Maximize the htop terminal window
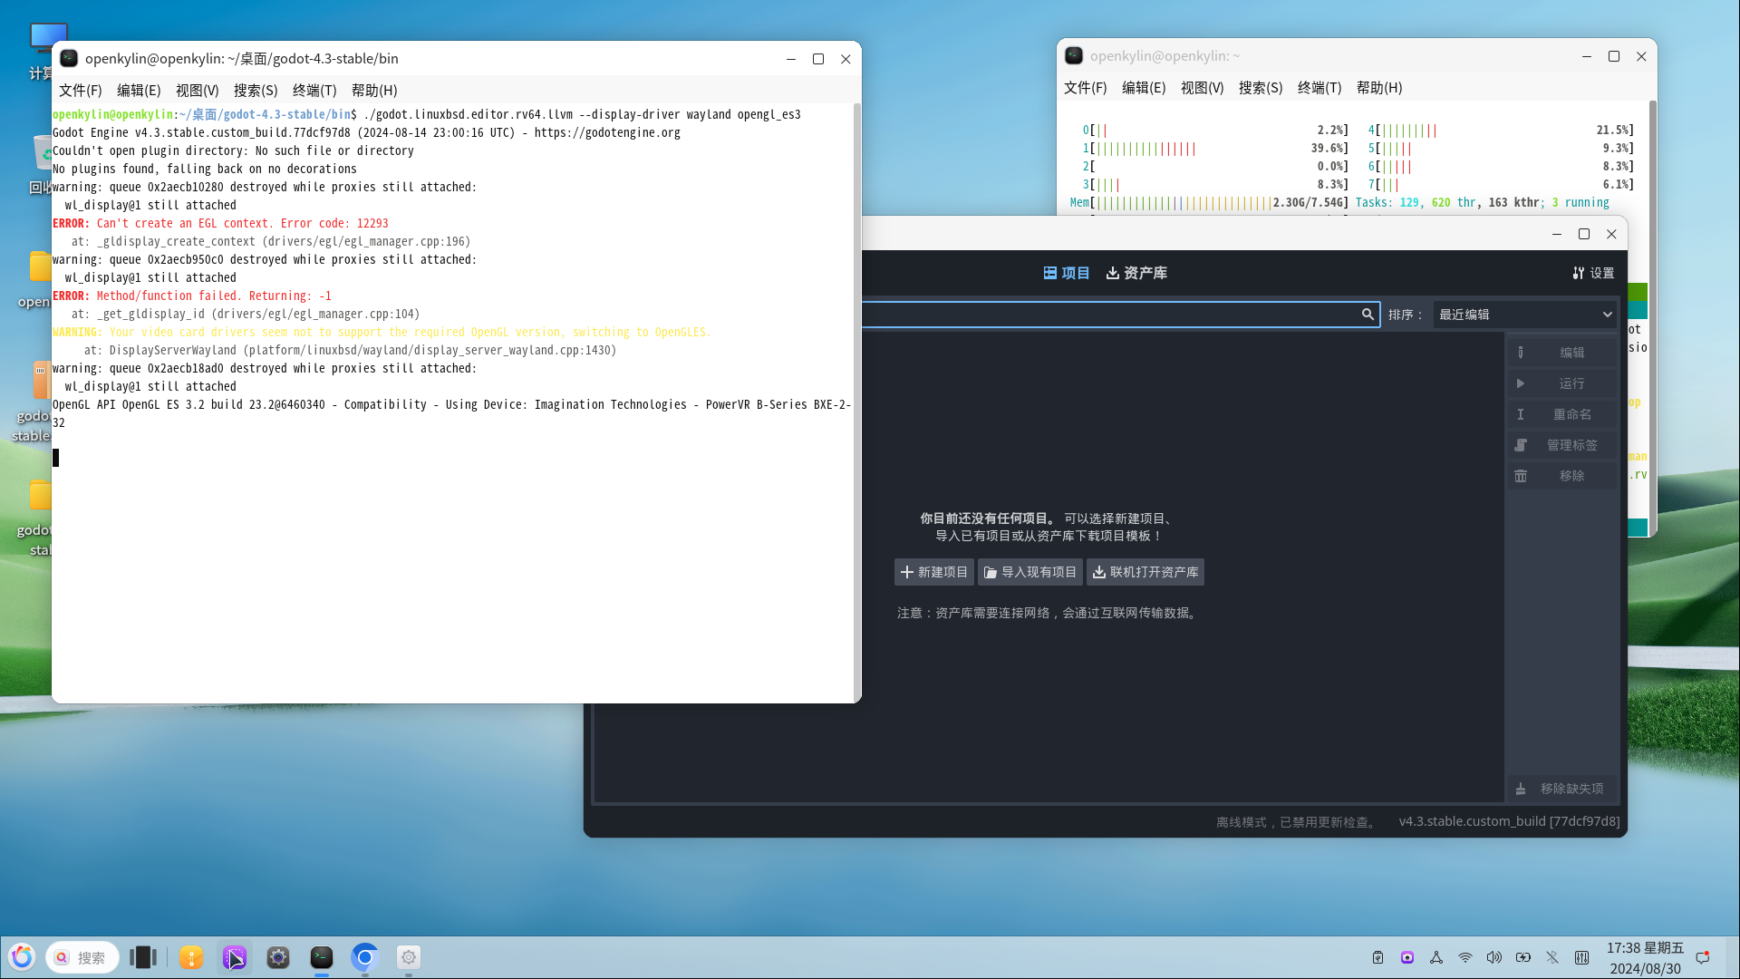Viewport: 1740px width, 979px height. click(1614, 56)
